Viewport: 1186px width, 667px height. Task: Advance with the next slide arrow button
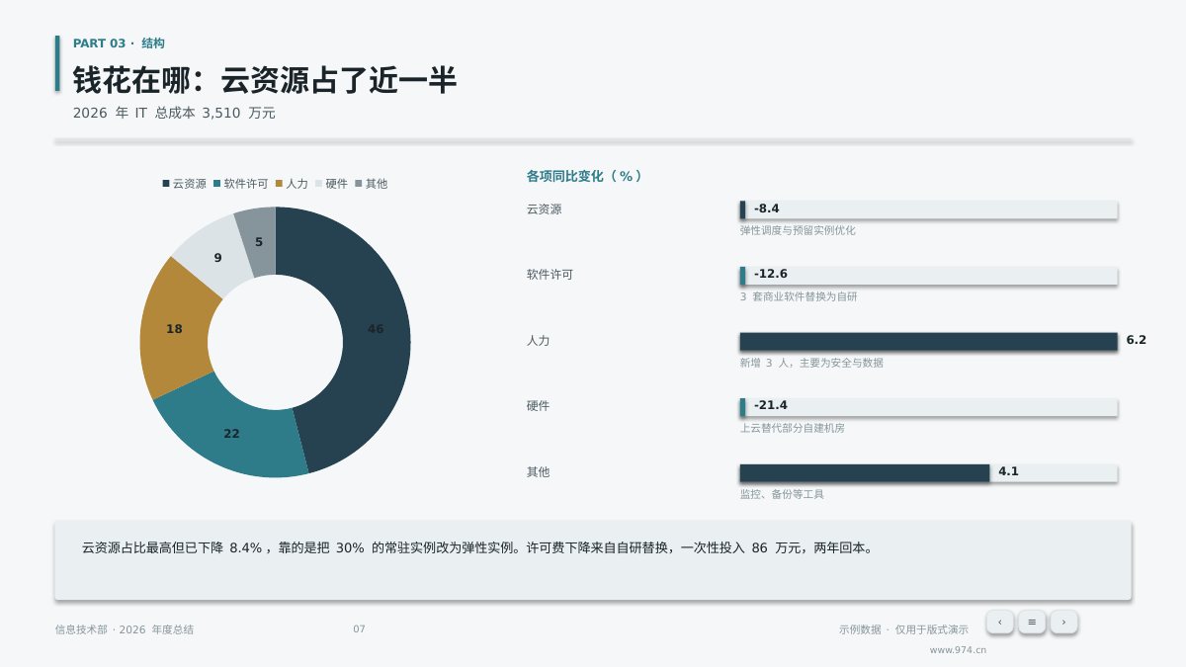click(1063, 622)
